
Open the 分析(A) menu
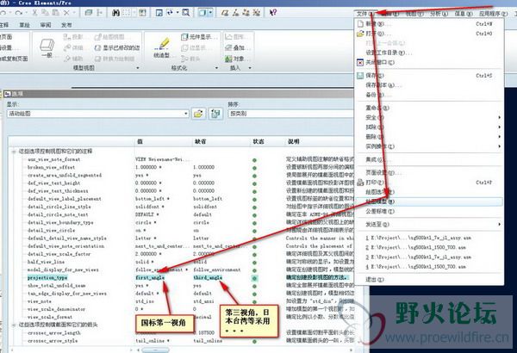[439, 14]
